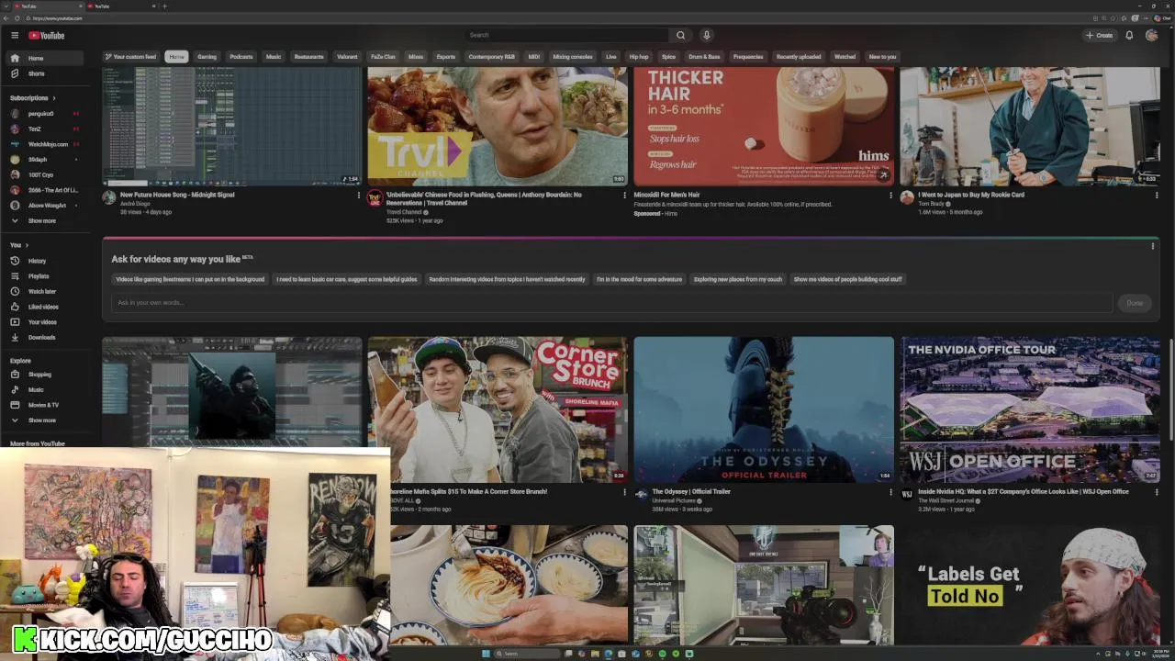Click the search magnifier button
Image resolution: width=1175 pixels, height=661 pixels.
click(x=680, y=35)
